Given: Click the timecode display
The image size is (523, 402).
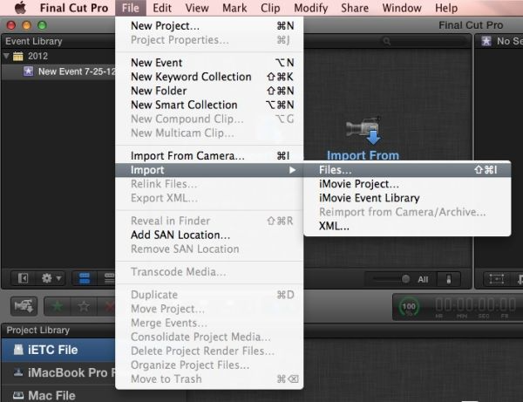Looking at the screenshot, I should (475, 307).
